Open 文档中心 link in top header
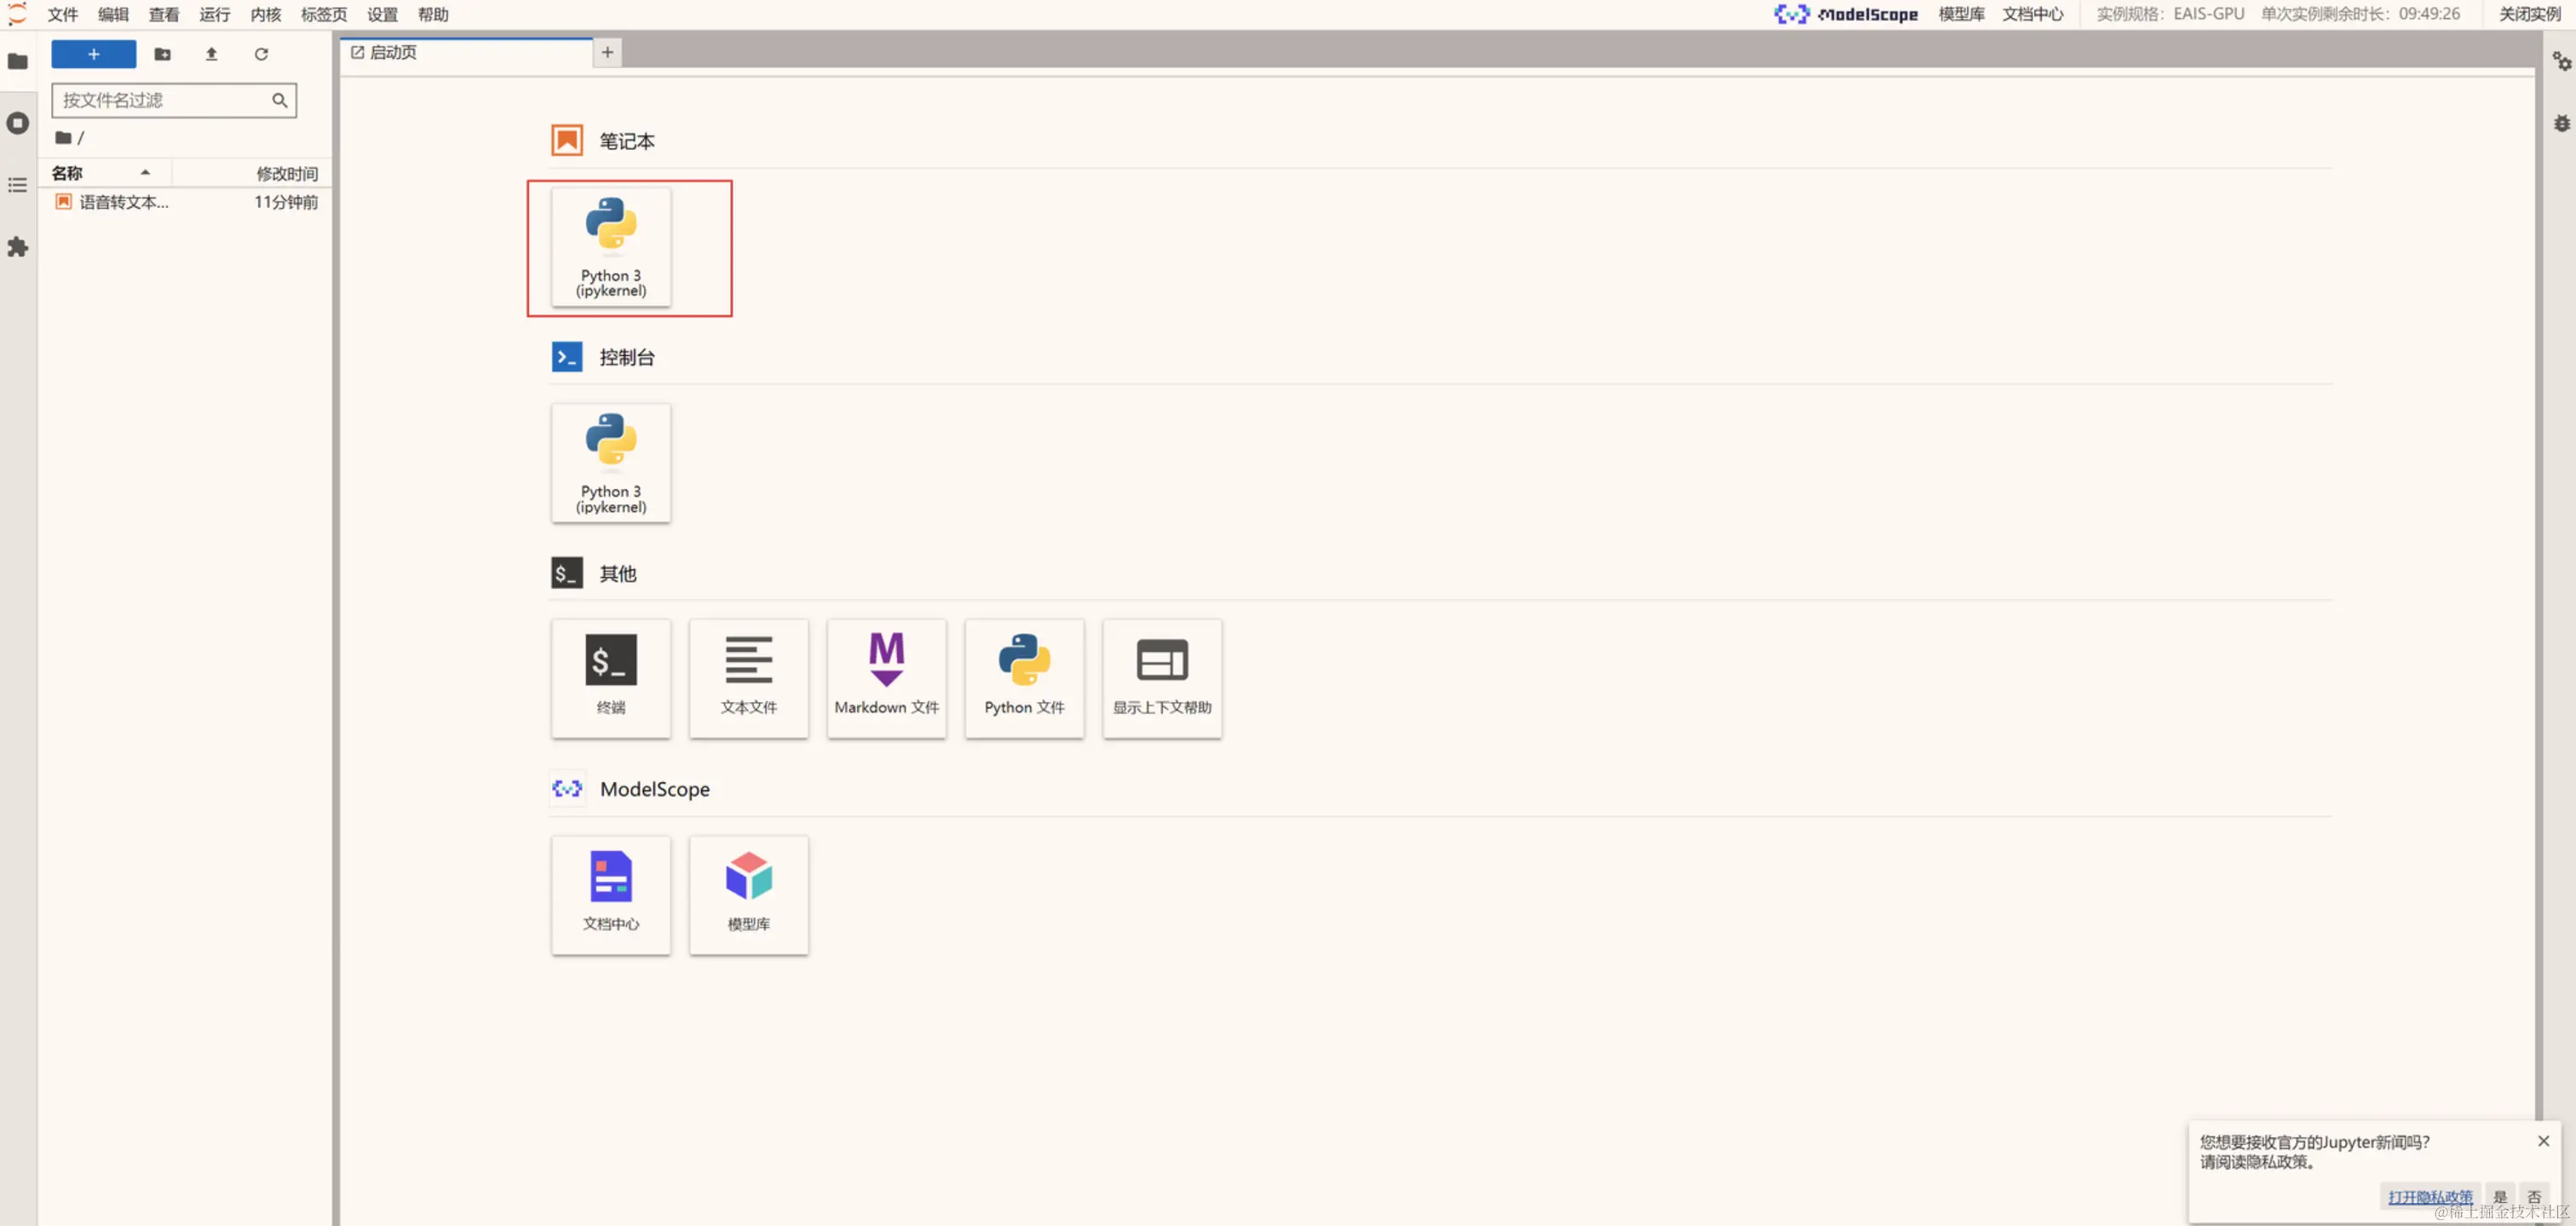This screenshot has height=1226, width=2576. click(x=2033, y=14)
